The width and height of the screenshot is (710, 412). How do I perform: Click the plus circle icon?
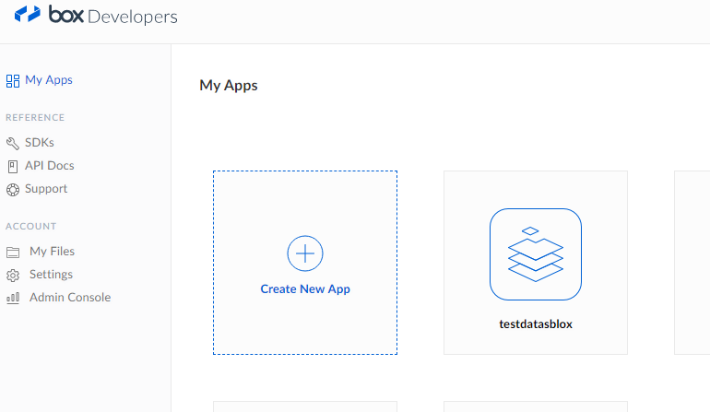click(305, 253)
